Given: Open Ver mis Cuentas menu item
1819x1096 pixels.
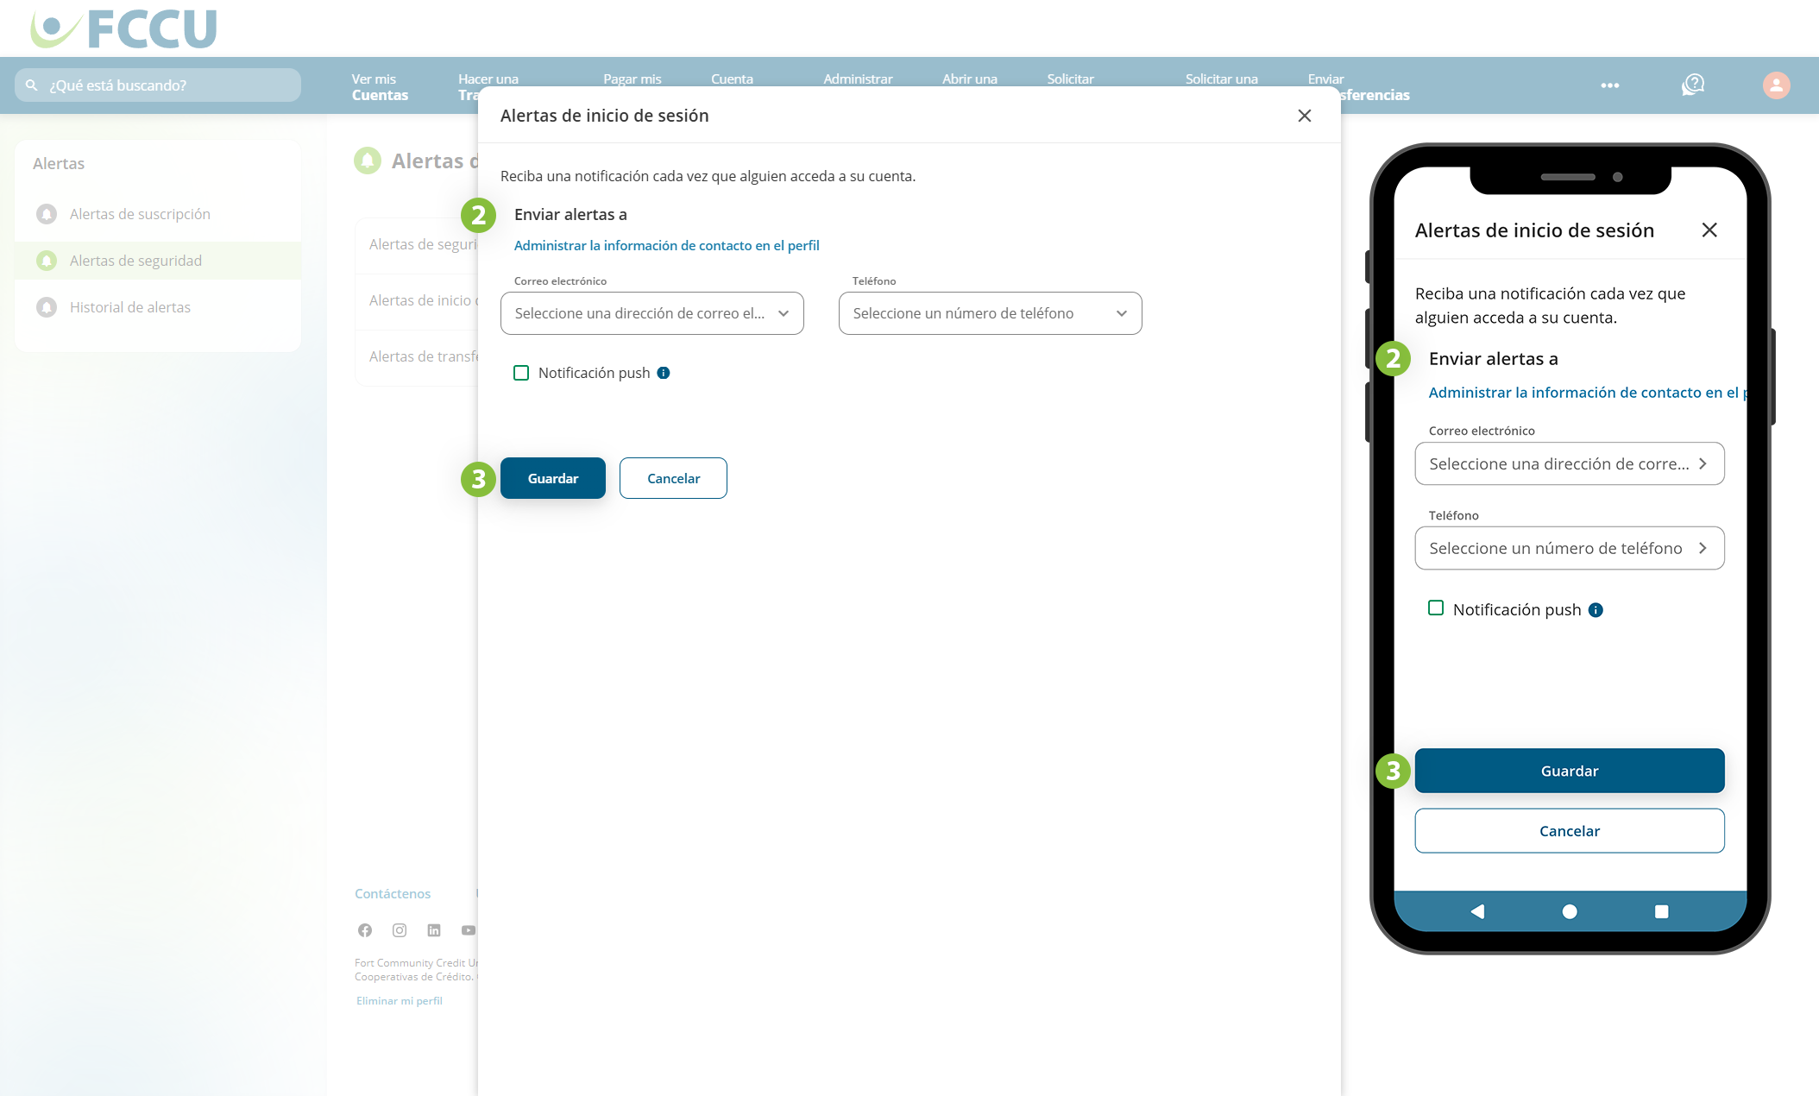Looking at the screenshot, I should pos(380,86).
